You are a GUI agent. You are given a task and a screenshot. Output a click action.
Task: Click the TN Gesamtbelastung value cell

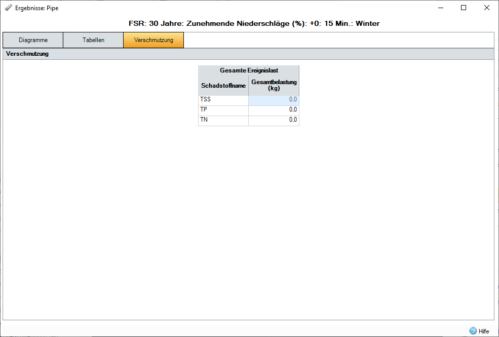click(x=274, y=121)
